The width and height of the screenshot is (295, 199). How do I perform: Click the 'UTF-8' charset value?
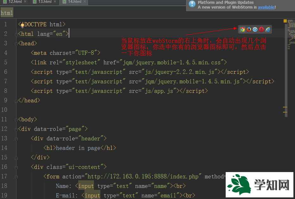pyautogui.click(x=86, y=53)
